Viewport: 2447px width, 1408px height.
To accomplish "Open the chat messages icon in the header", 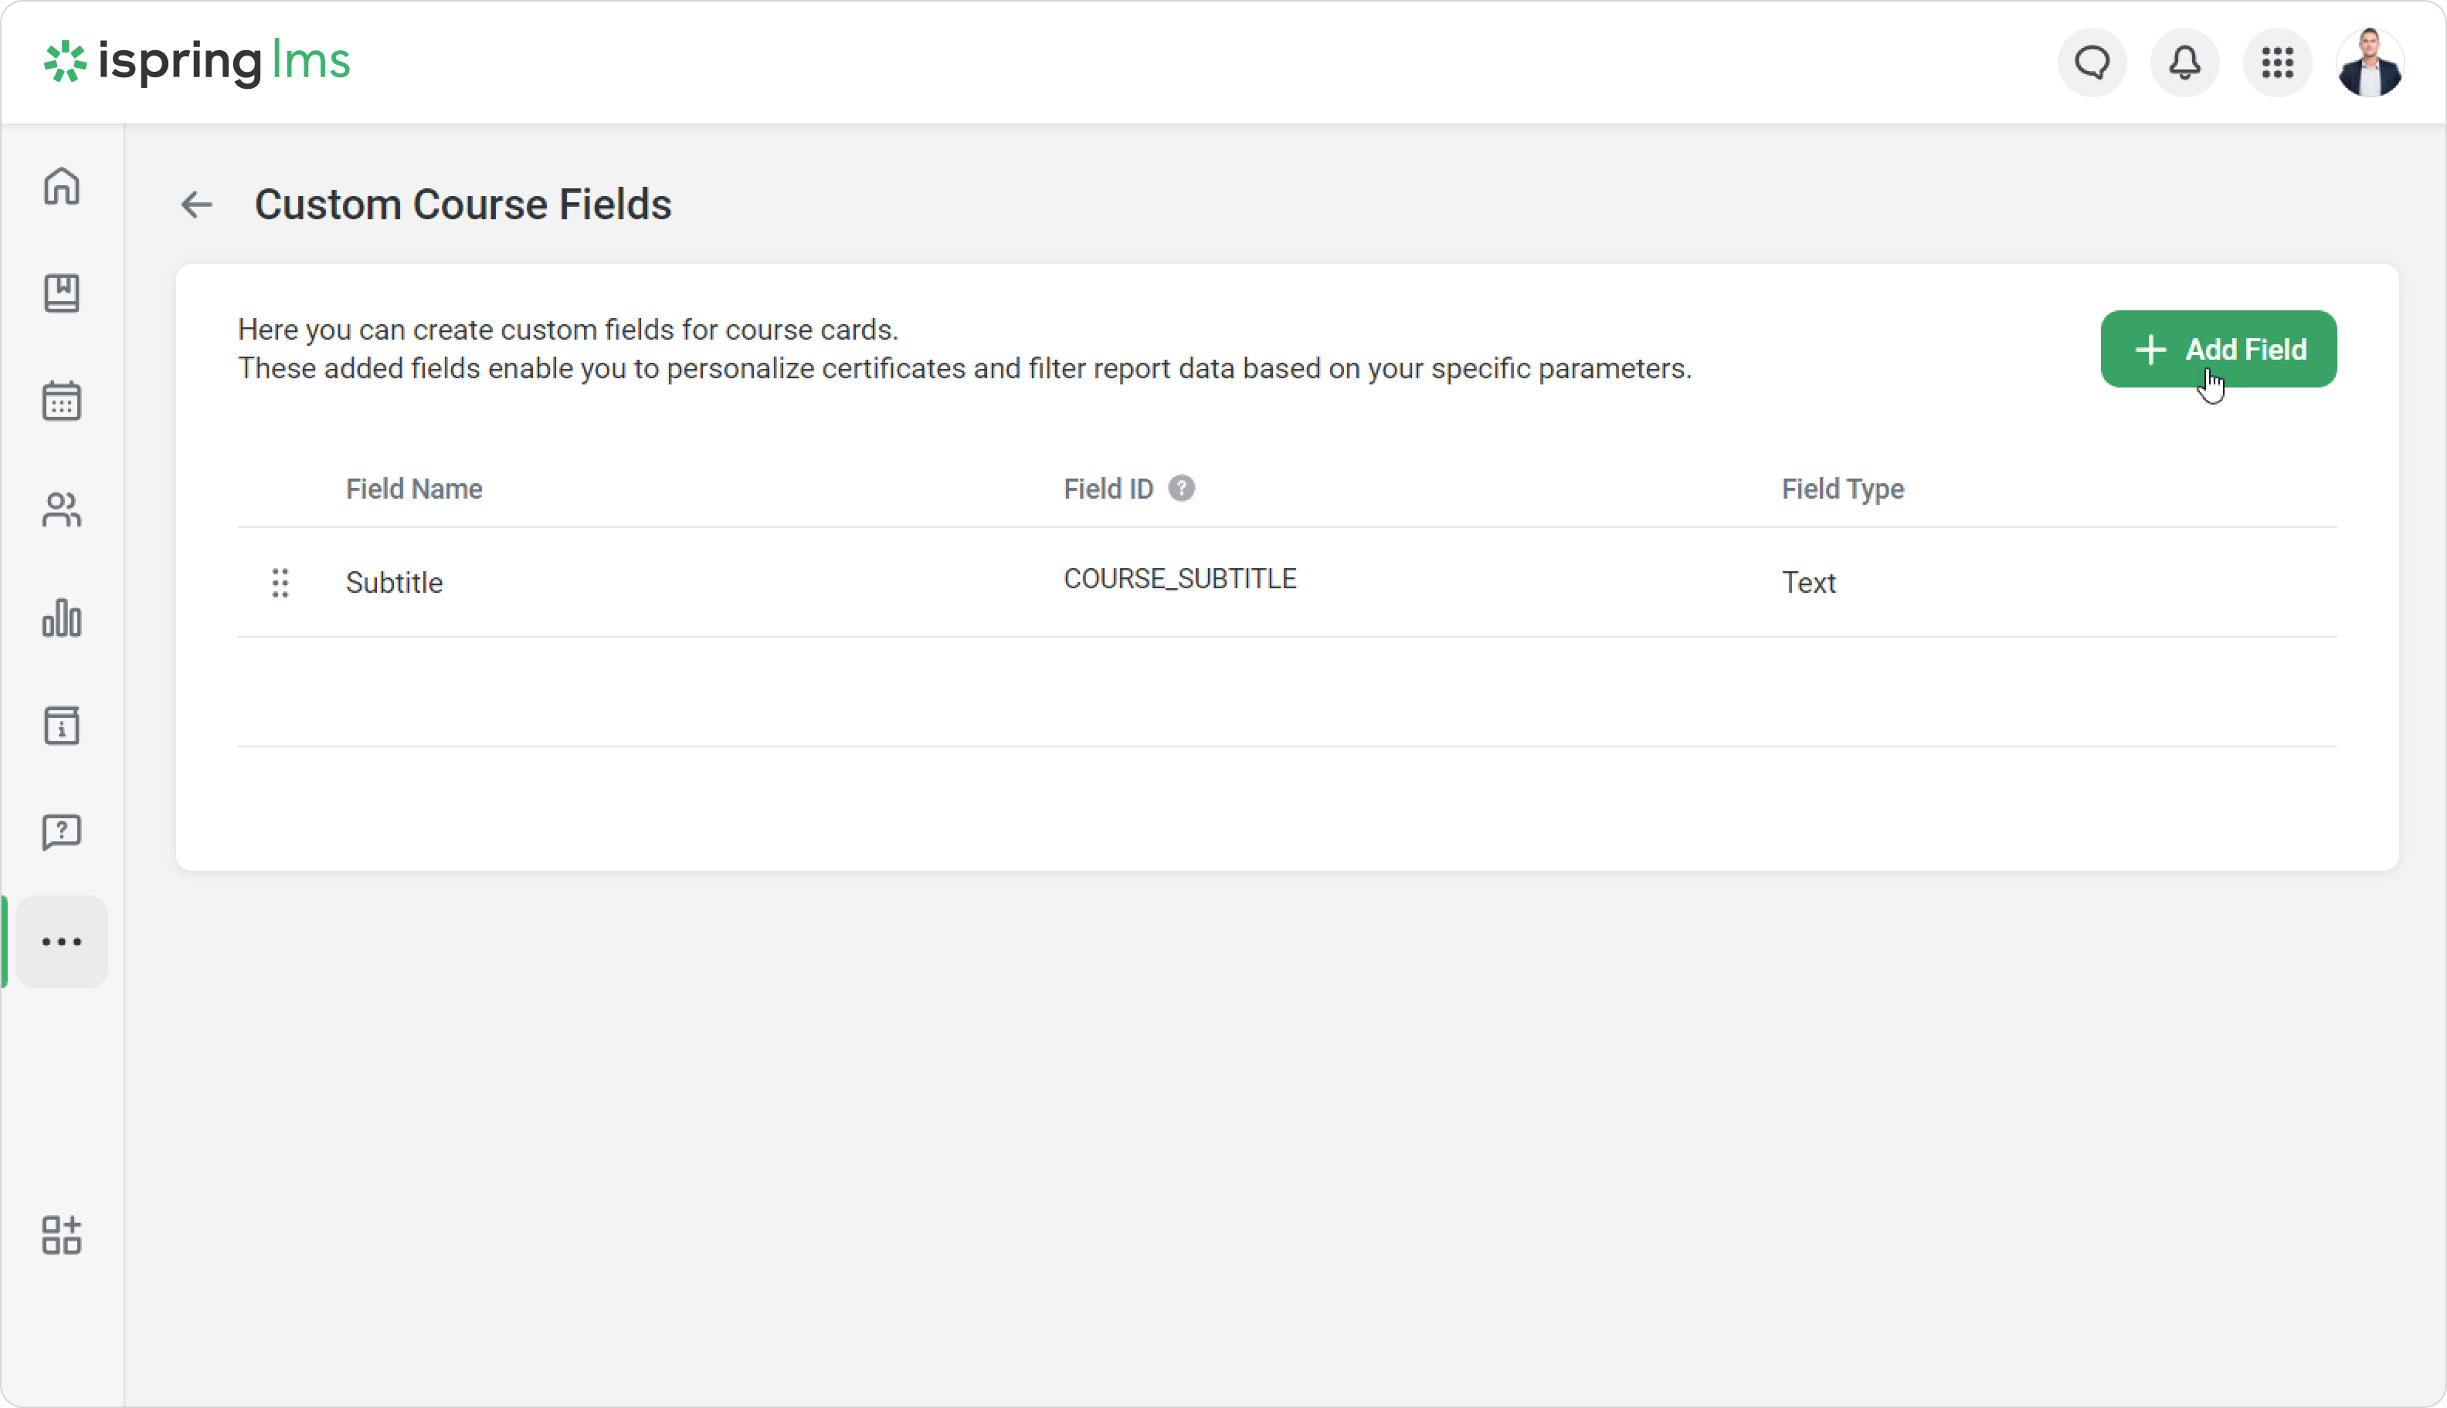I will (x=2092, y=63).
